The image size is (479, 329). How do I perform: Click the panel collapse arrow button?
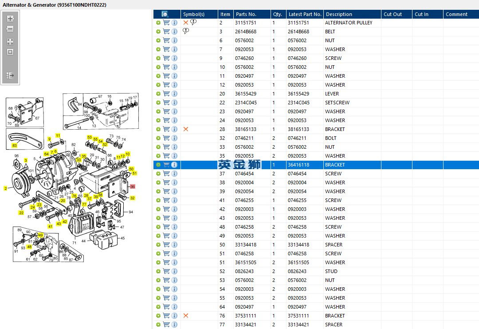10,75
